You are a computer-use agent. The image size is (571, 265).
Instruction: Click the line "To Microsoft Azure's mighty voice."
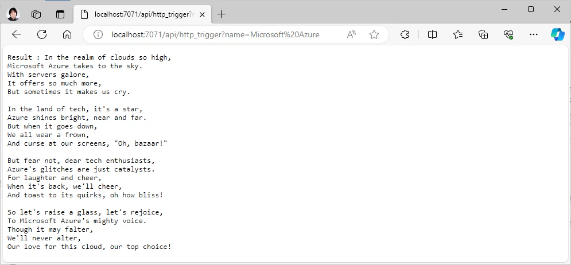coord(77,221)
